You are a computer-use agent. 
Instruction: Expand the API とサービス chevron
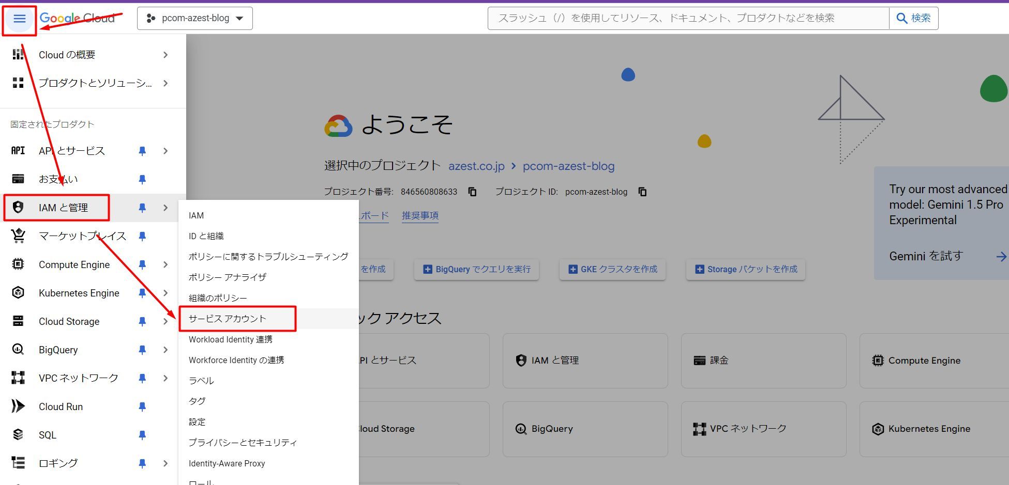tap(165, 151)
